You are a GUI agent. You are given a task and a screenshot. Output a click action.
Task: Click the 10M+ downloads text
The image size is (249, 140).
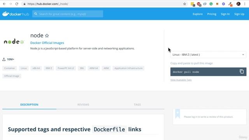(x=11, y=59)
